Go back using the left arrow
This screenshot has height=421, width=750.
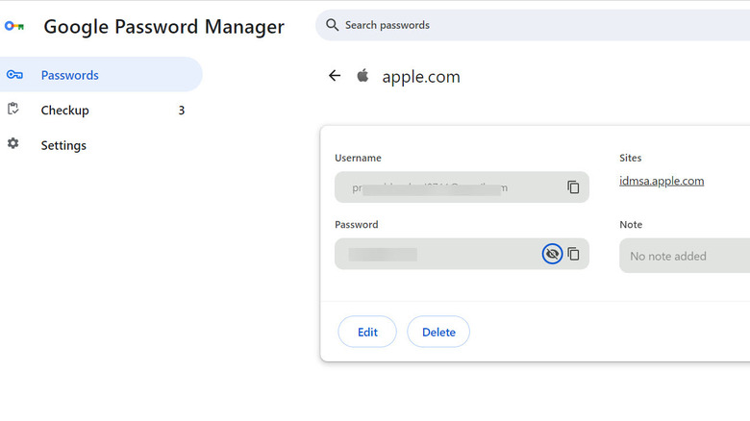point(335,76)
